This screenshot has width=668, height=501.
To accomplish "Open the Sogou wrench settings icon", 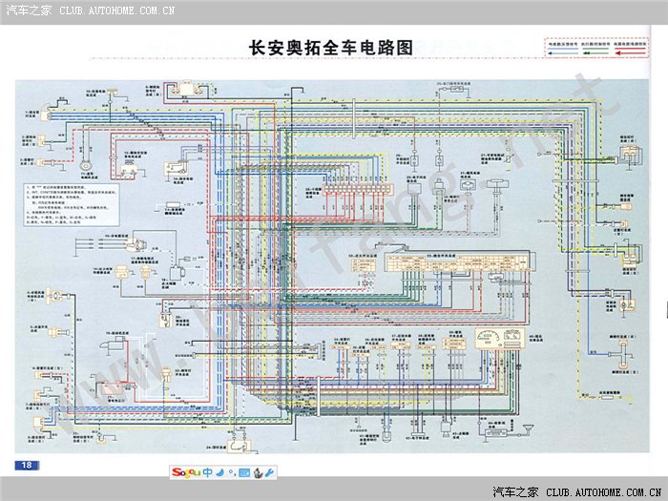I will point(269,472).
